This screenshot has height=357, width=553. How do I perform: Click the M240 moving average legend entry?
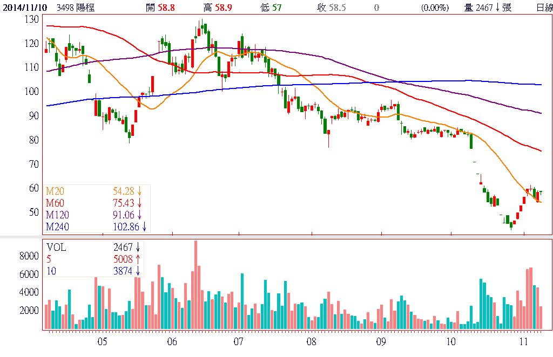click(56, 226)
